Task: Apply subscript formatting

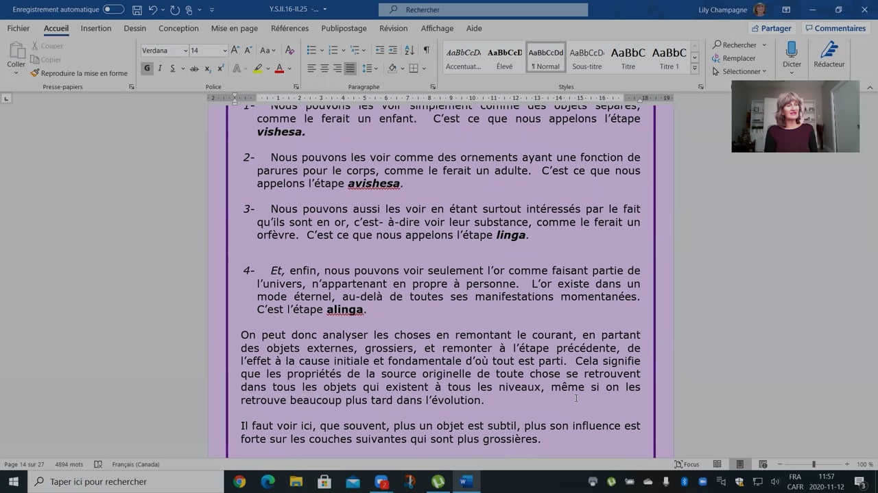Action: click(208, 68)
